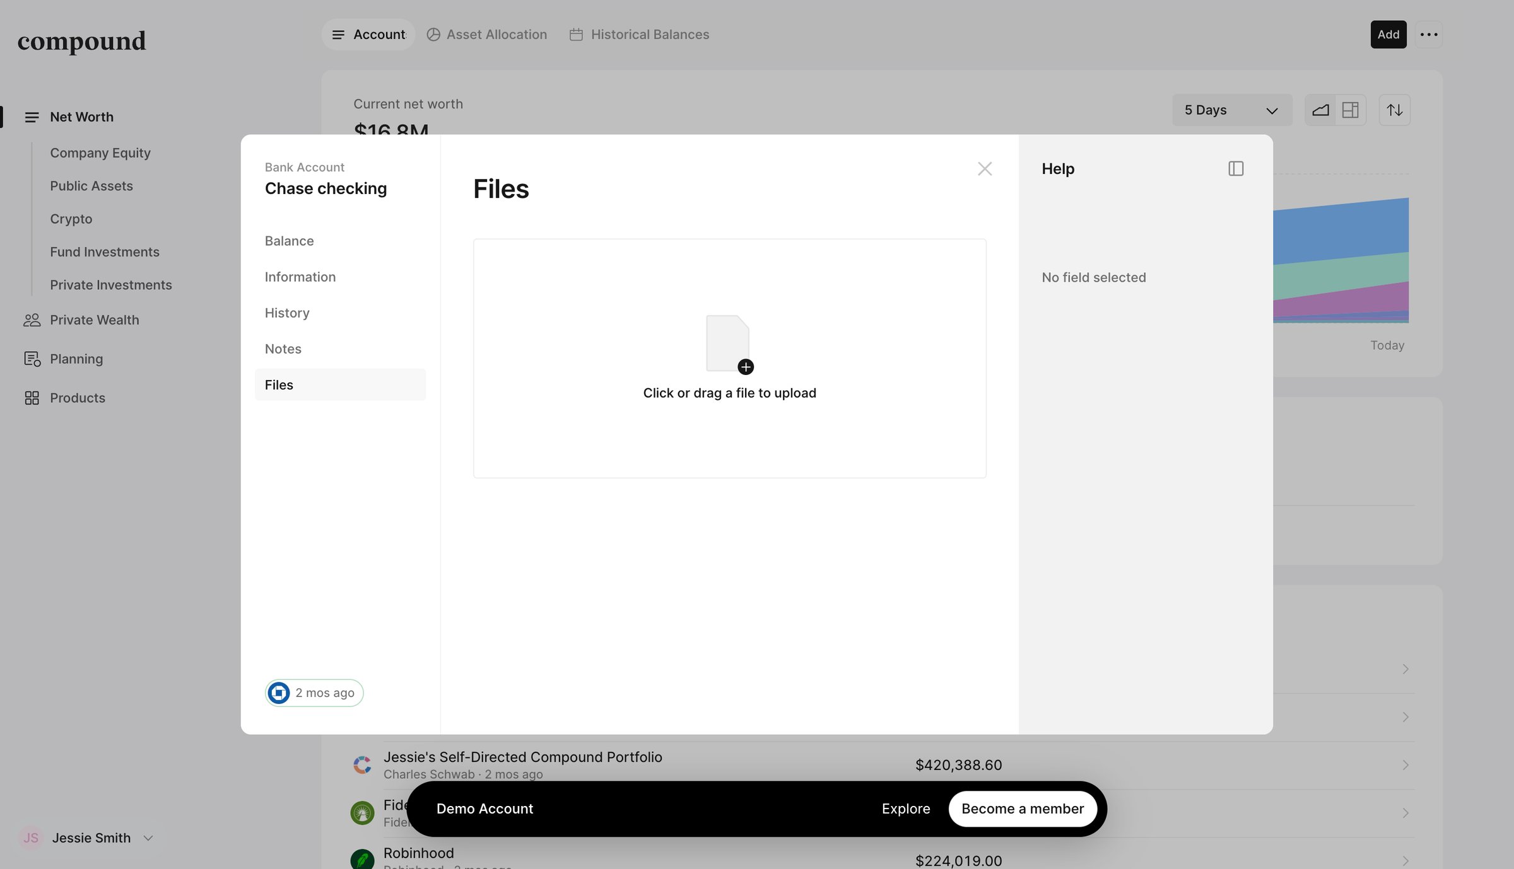Open the 5 Days range dropdown
1514x869 pixels.
pyautogui.click(x=1231, y=110)
